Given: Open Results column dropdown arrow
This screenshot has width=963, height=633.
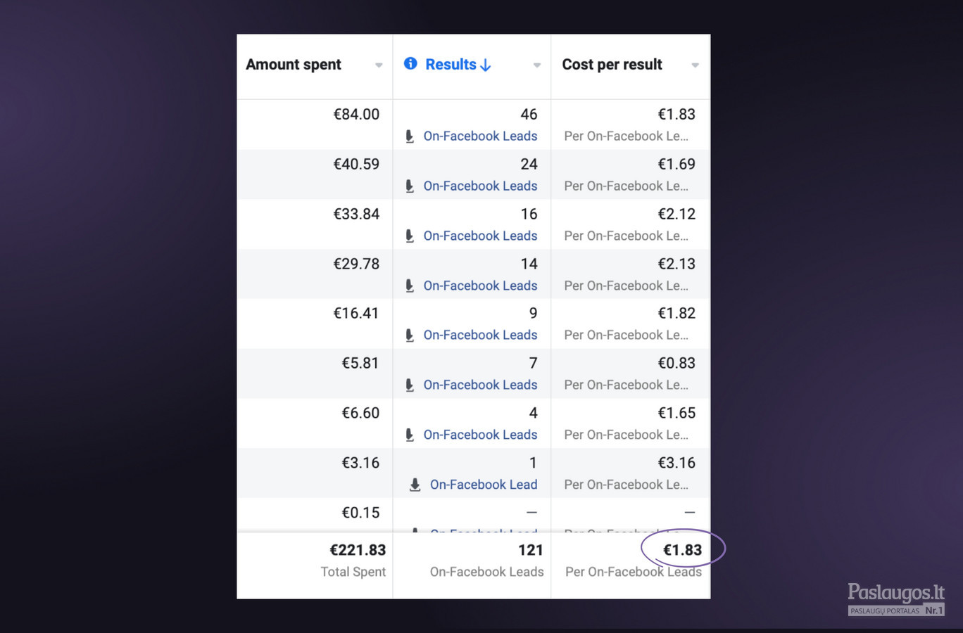Looking at the screenshot, I should 537,65.
